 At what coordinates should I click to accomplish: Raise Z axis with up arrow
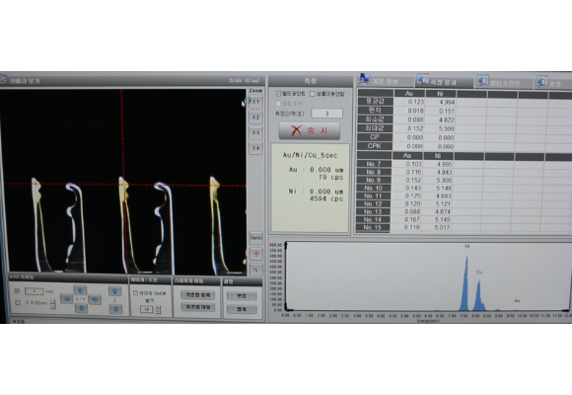(115, 291)
